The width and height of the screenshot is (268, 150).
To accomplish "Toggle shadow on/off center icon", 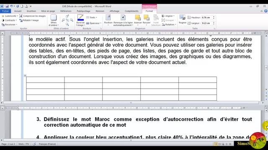I will 67,20.
